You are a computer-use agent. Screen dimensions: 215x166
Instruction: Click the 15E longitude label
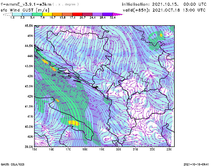click(x=34, y=149)
